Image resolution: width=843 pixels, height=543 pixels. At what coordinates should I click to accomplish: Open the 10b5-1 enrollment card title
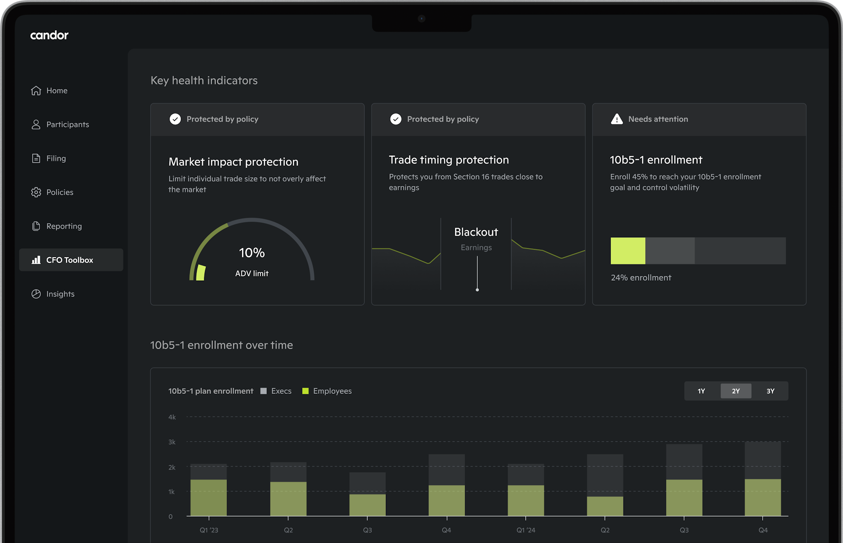coord(656,160)
